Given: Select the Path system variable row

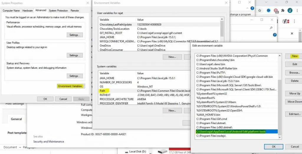Looking at the screenshot, I should [145, 91].
